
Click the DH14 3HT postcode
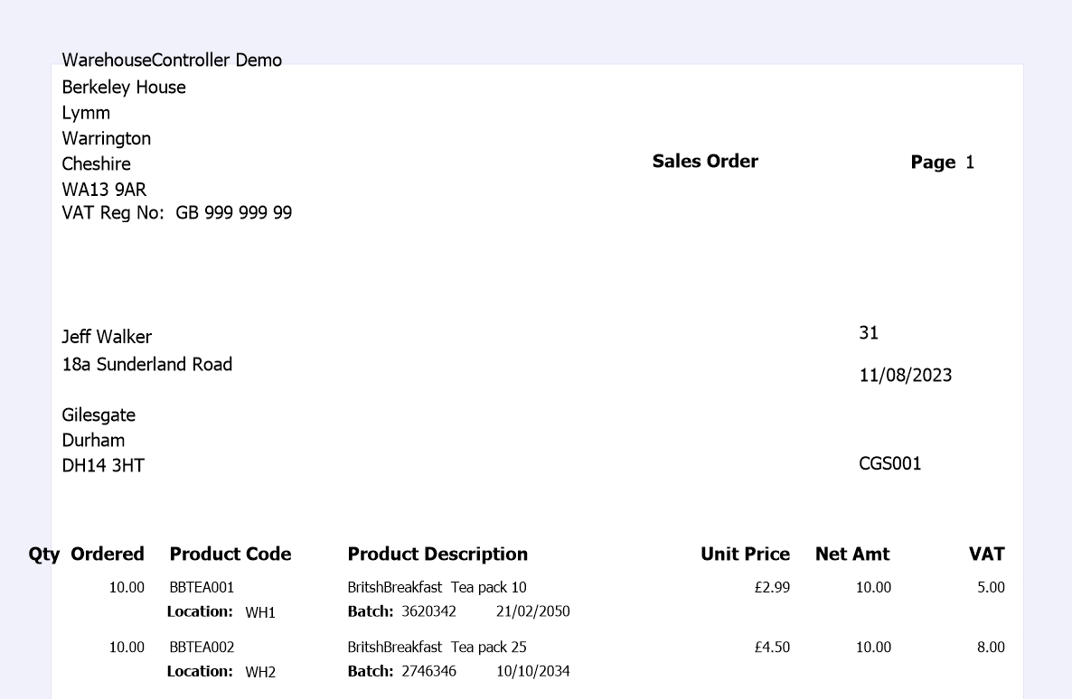[103, 466]
